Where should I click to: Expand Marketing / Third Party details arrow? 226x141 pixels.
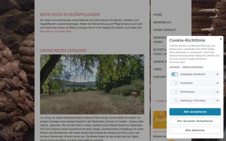click(x=217, y=100)
